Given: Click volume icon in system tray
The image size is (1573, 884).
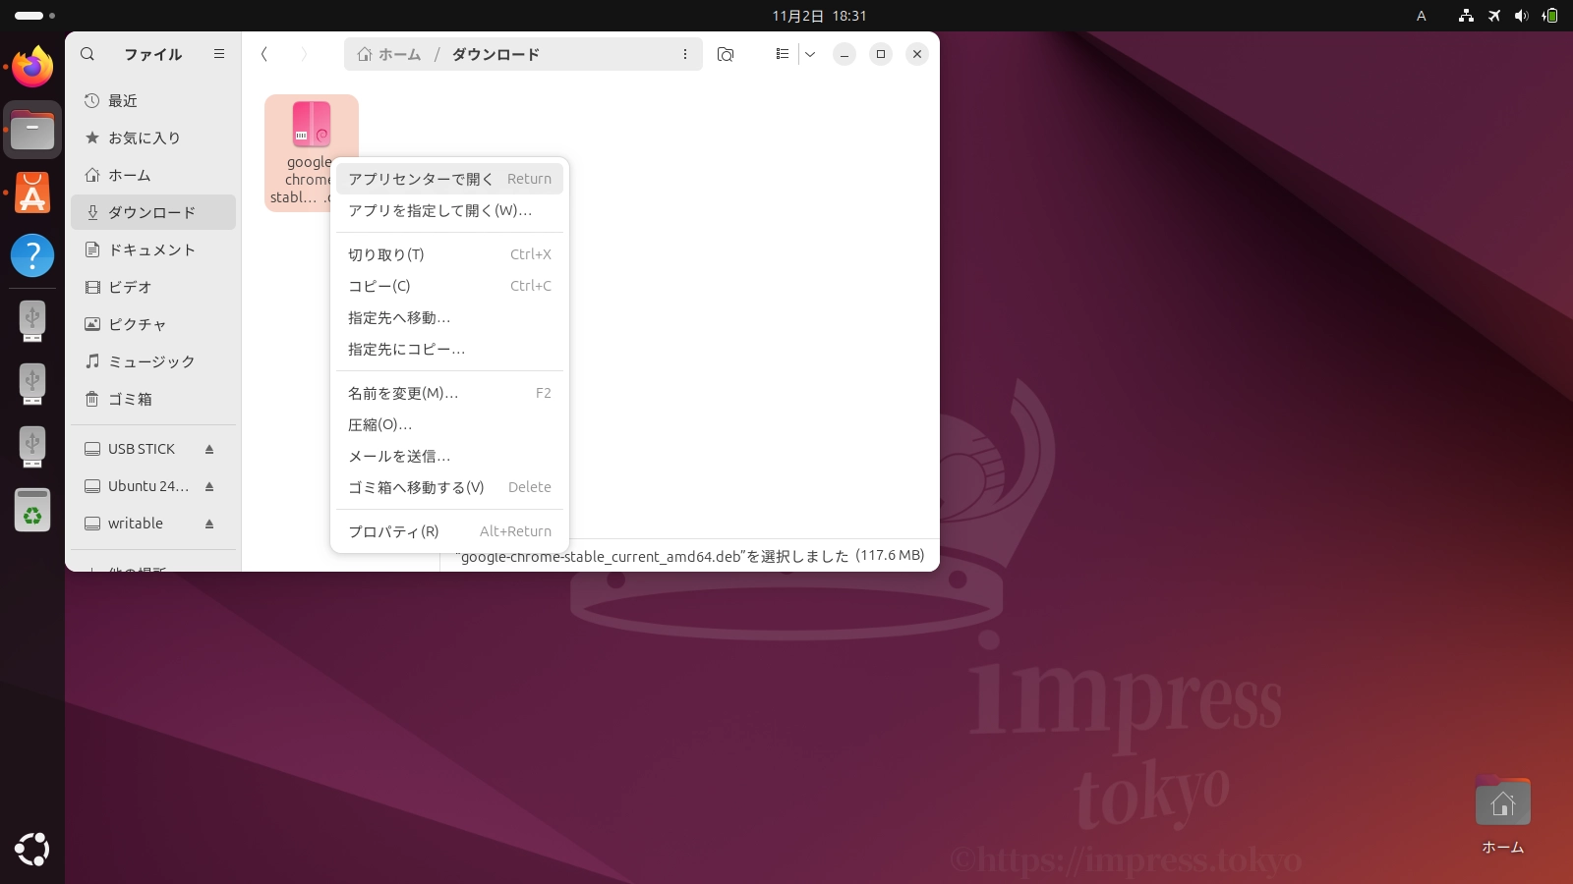Looking at the screenshot, I should tap(1522, 16).
